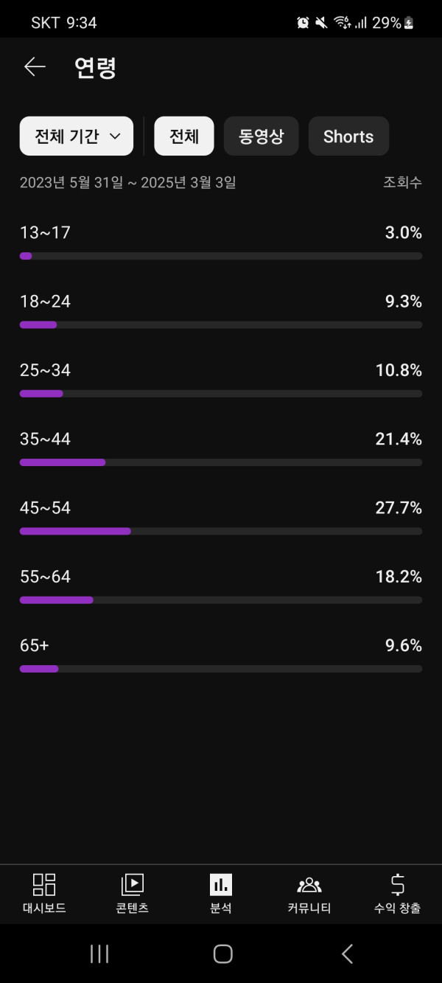Tap the 65+ age group label

(35, 646)
